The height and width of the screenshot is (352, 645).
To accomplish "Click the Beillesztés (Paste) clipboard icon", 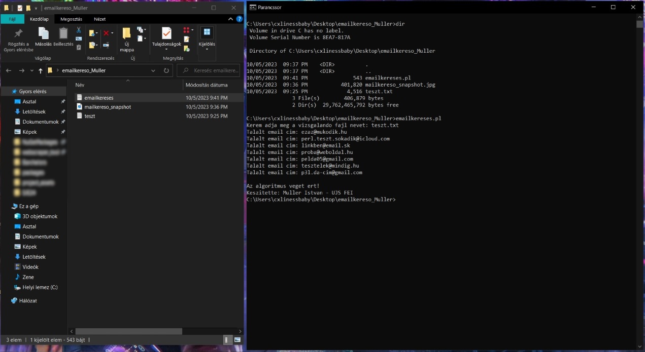I will 63,36.
